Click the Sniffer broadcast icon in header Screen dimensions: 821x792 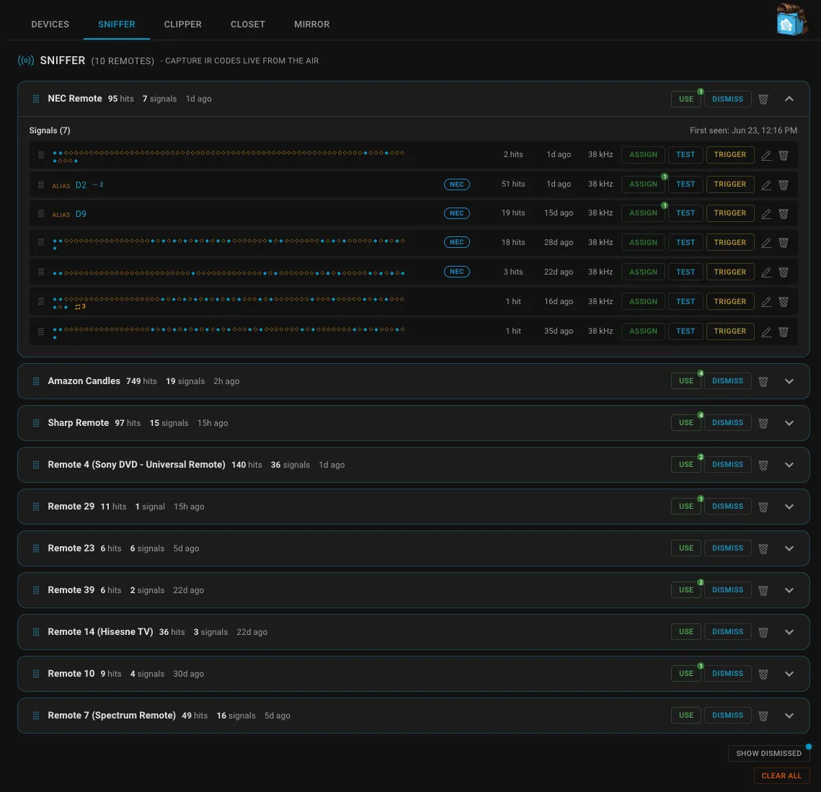pyautogui.click(x=26, y=61)
